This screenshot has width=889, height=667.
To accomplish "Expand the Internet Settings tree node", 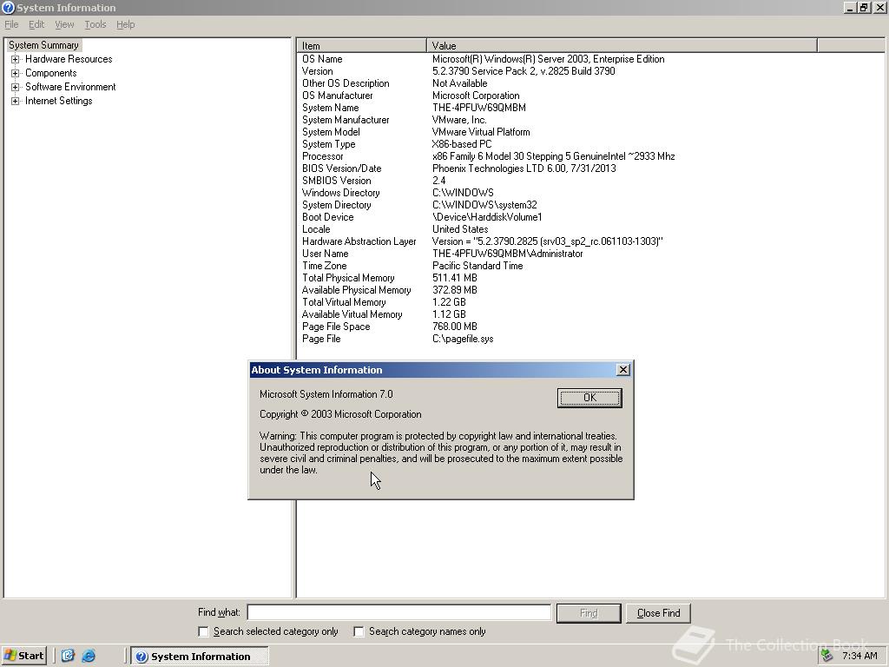I will (16, 101).
